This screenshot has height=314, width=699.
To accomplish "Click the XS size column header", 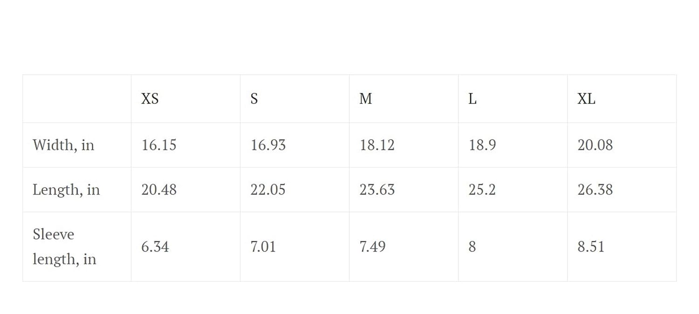I will pyautogui.click(x=150, y=99).
